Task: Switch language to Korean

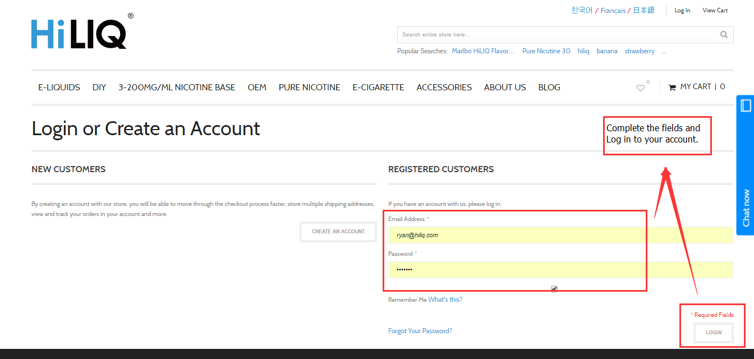Action: coord(582,10)
